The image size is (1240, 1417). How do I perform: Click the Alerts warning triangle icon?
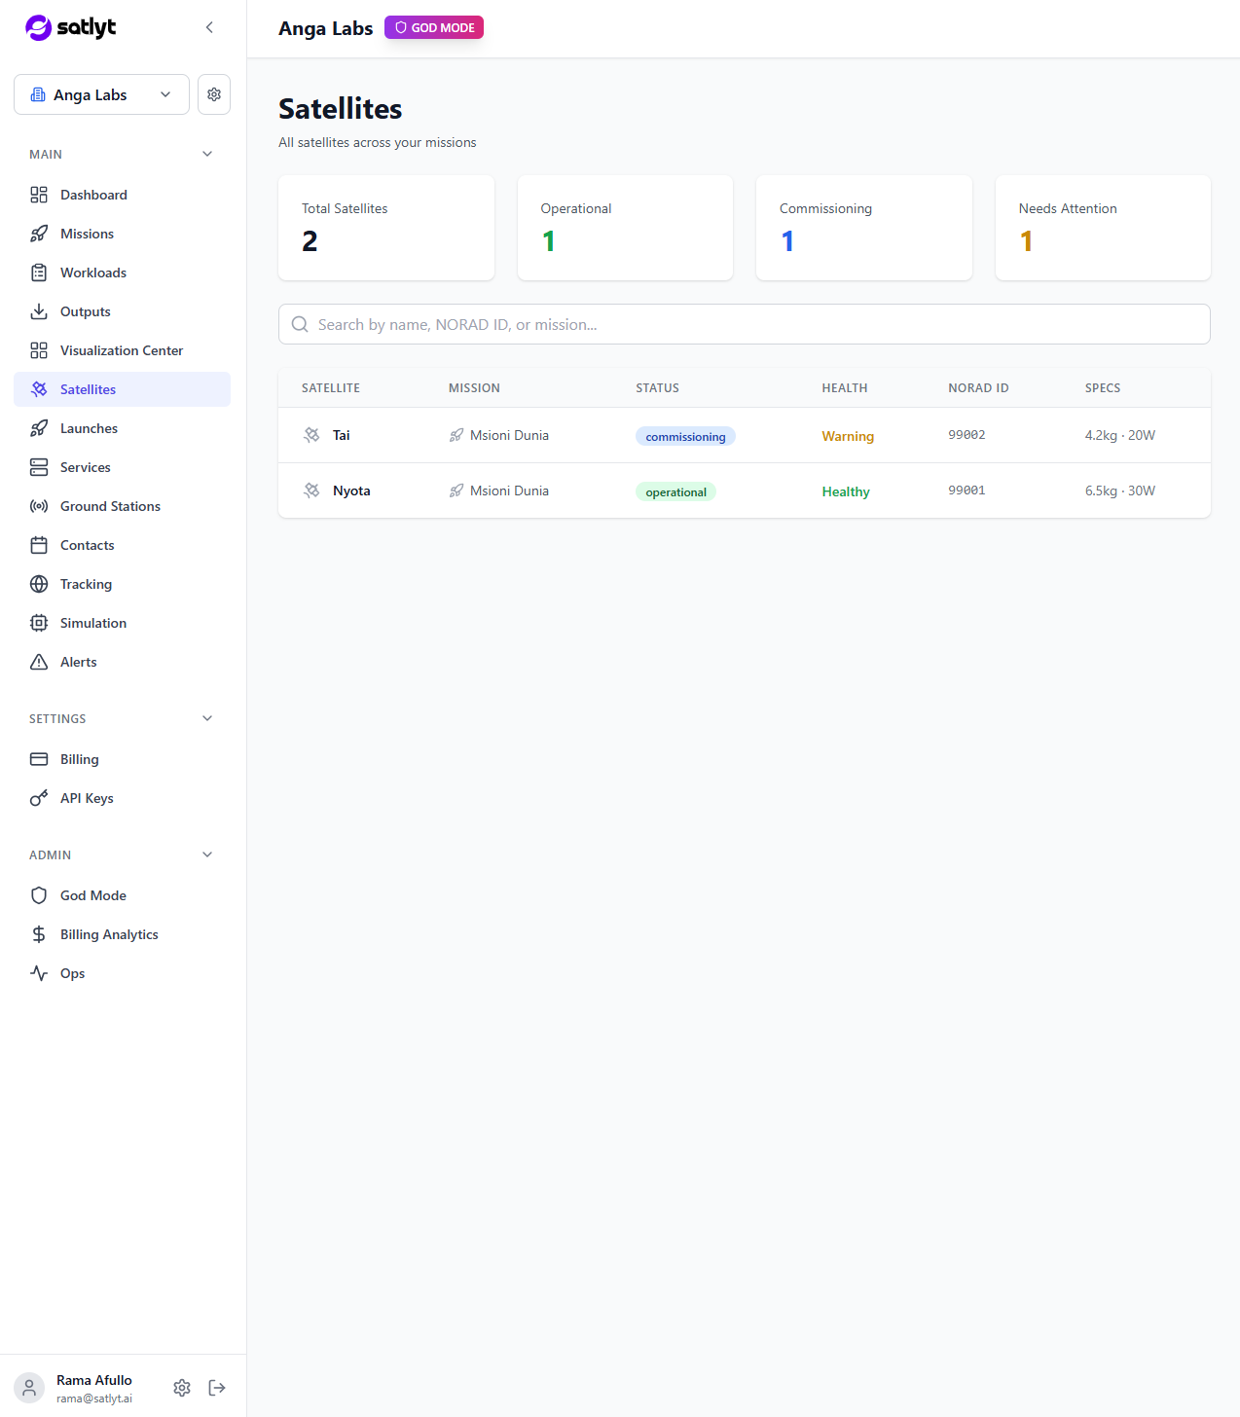click(39, 662)
